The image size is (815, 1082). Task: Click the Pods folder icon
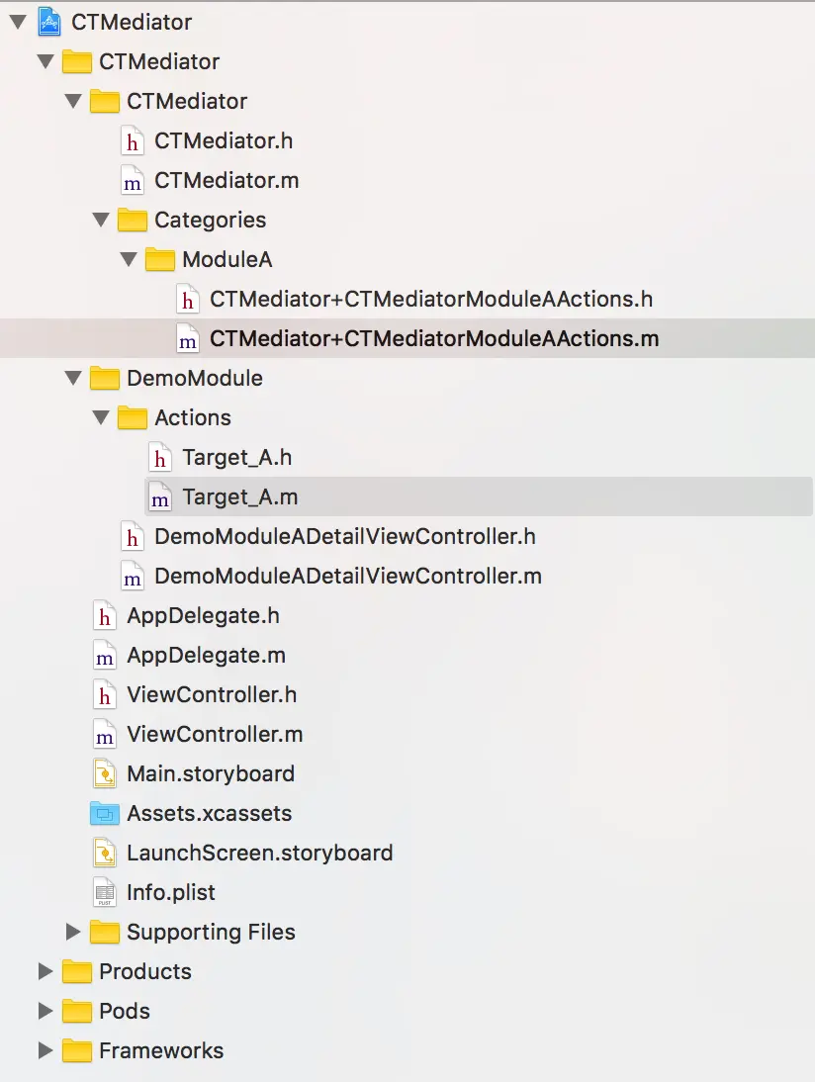point(76,1011)
